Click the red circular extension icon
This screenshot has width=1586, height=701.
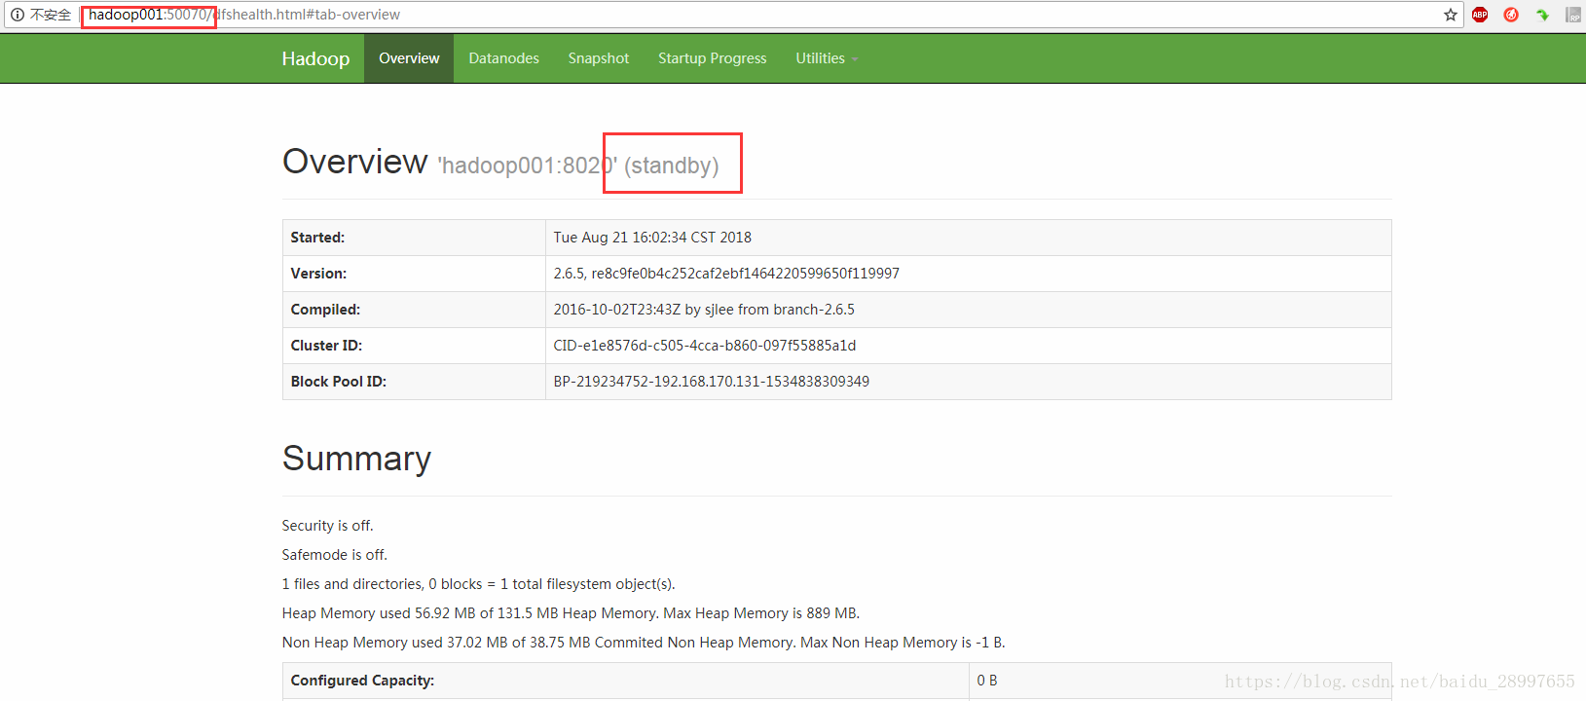(1511, 15)
